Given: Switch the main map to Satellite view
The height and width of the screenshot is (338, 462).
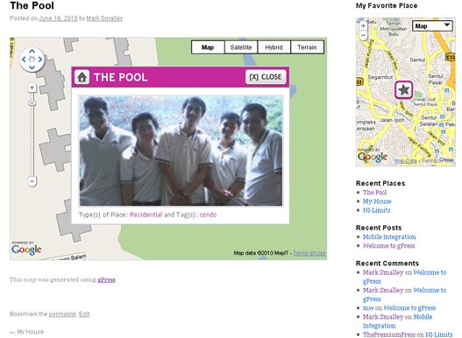Looking at the screenshot, I should 241,47.
